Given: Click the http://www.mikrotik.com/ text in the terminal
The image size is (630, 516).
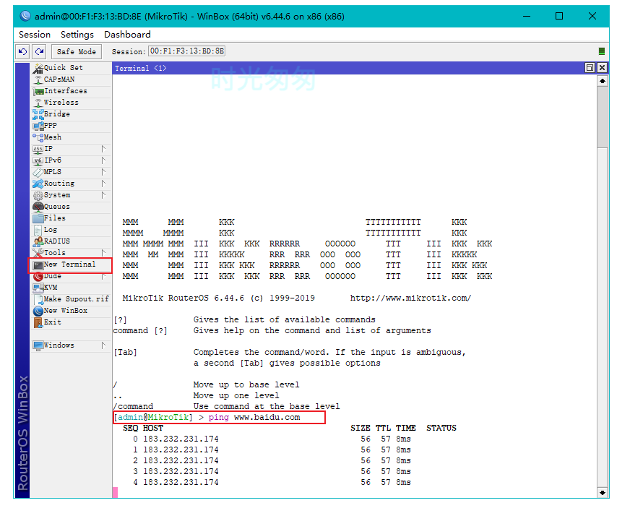Looking at the screenshot, I should (410, 298).
